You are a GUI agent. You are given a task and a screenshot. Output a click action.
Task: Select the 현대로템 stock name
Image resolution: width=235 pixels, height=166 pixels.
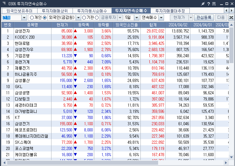click(x=22, y=44)
